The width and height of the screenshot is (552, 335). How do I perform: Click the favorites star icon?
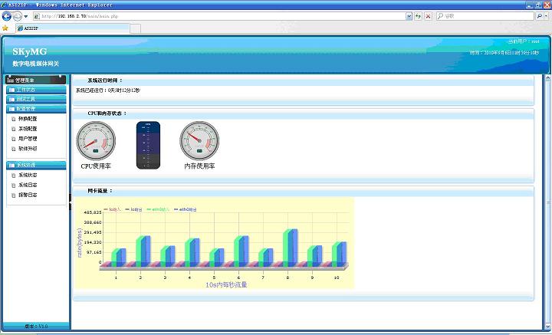click(6, 28)
